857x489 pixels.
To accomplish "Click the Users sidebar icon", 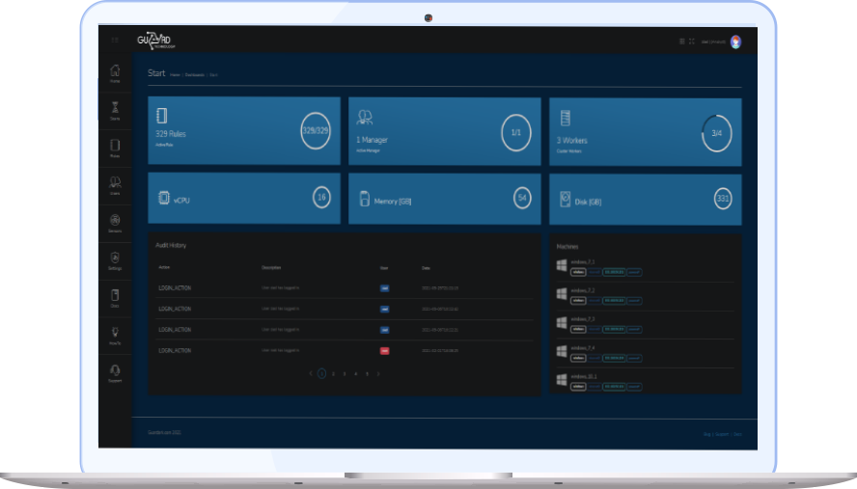I will point(115,184).
